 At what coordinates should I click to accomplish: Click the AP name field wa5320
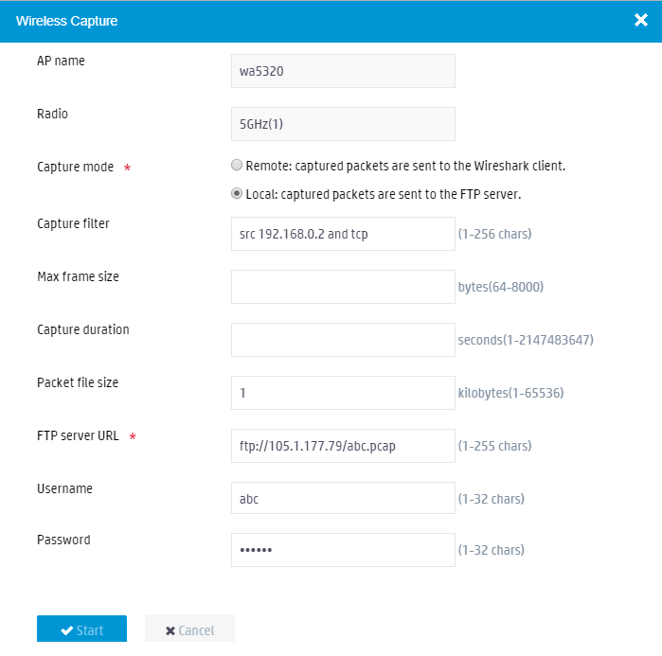[343, 71]
